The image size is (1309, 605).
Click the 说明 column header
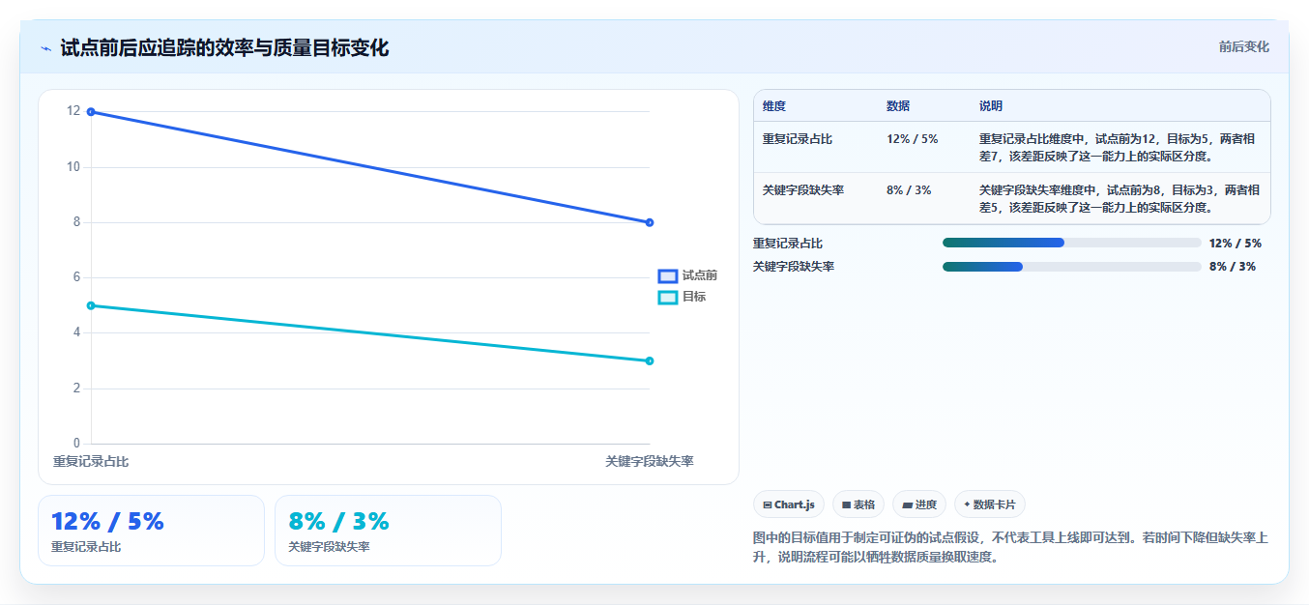tap(991, 105)
